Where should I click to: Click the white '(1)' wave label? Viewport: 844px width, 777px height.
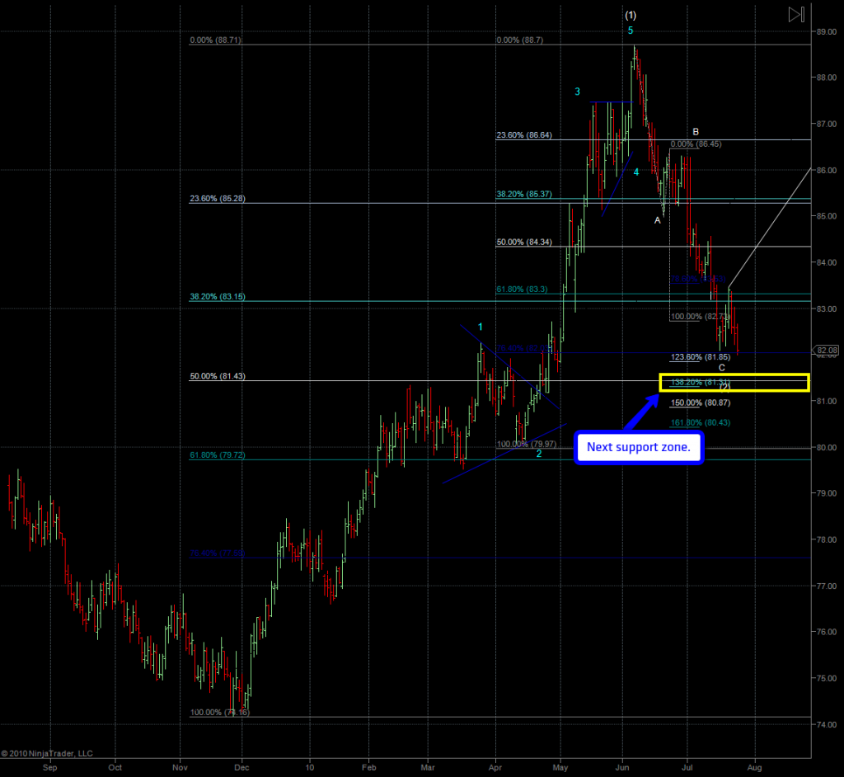[631, 16]
